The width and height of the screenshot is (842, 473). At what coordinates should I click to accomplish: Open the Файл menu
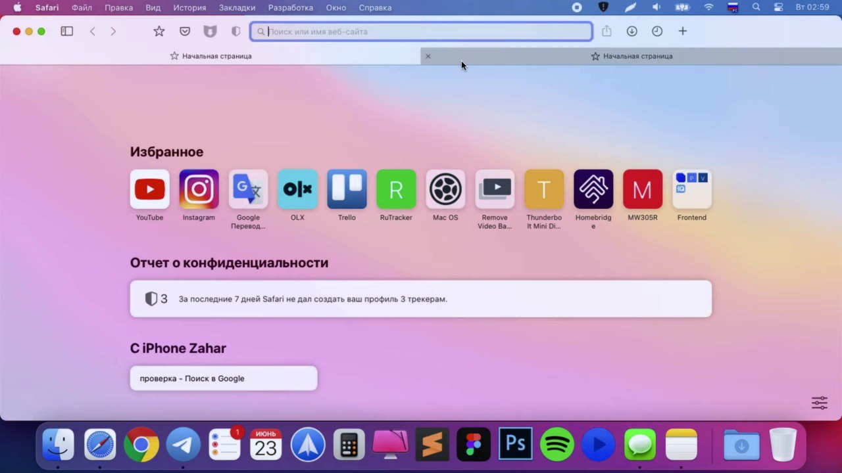[x=82, y=8]
